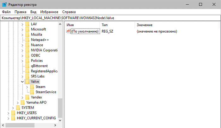Expand the Yandex key

pyautogui.click(x=22, y=98)
